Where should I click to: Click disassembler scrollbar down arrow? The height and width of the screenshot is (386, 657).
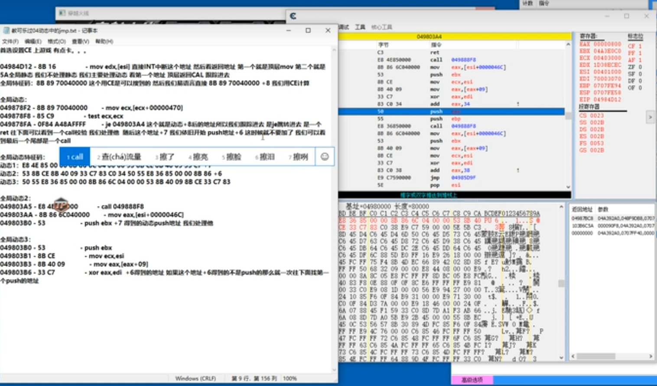[x=568, y=187]
